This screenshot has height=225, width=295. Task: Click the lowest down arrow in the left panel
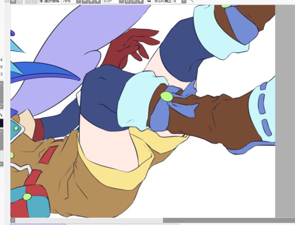(1, 164)
